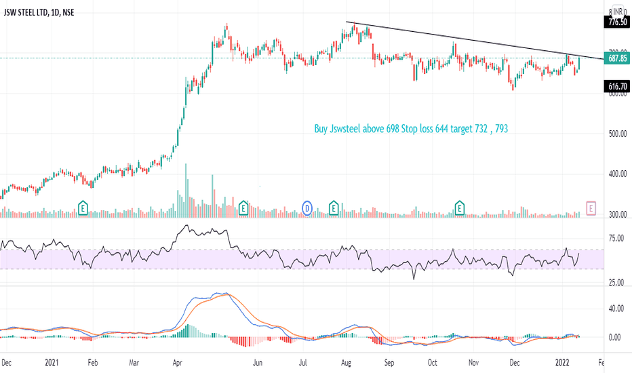Select the descending black trend line
Image resolution: width=632 pixels, height=373 pixels.
475,40
